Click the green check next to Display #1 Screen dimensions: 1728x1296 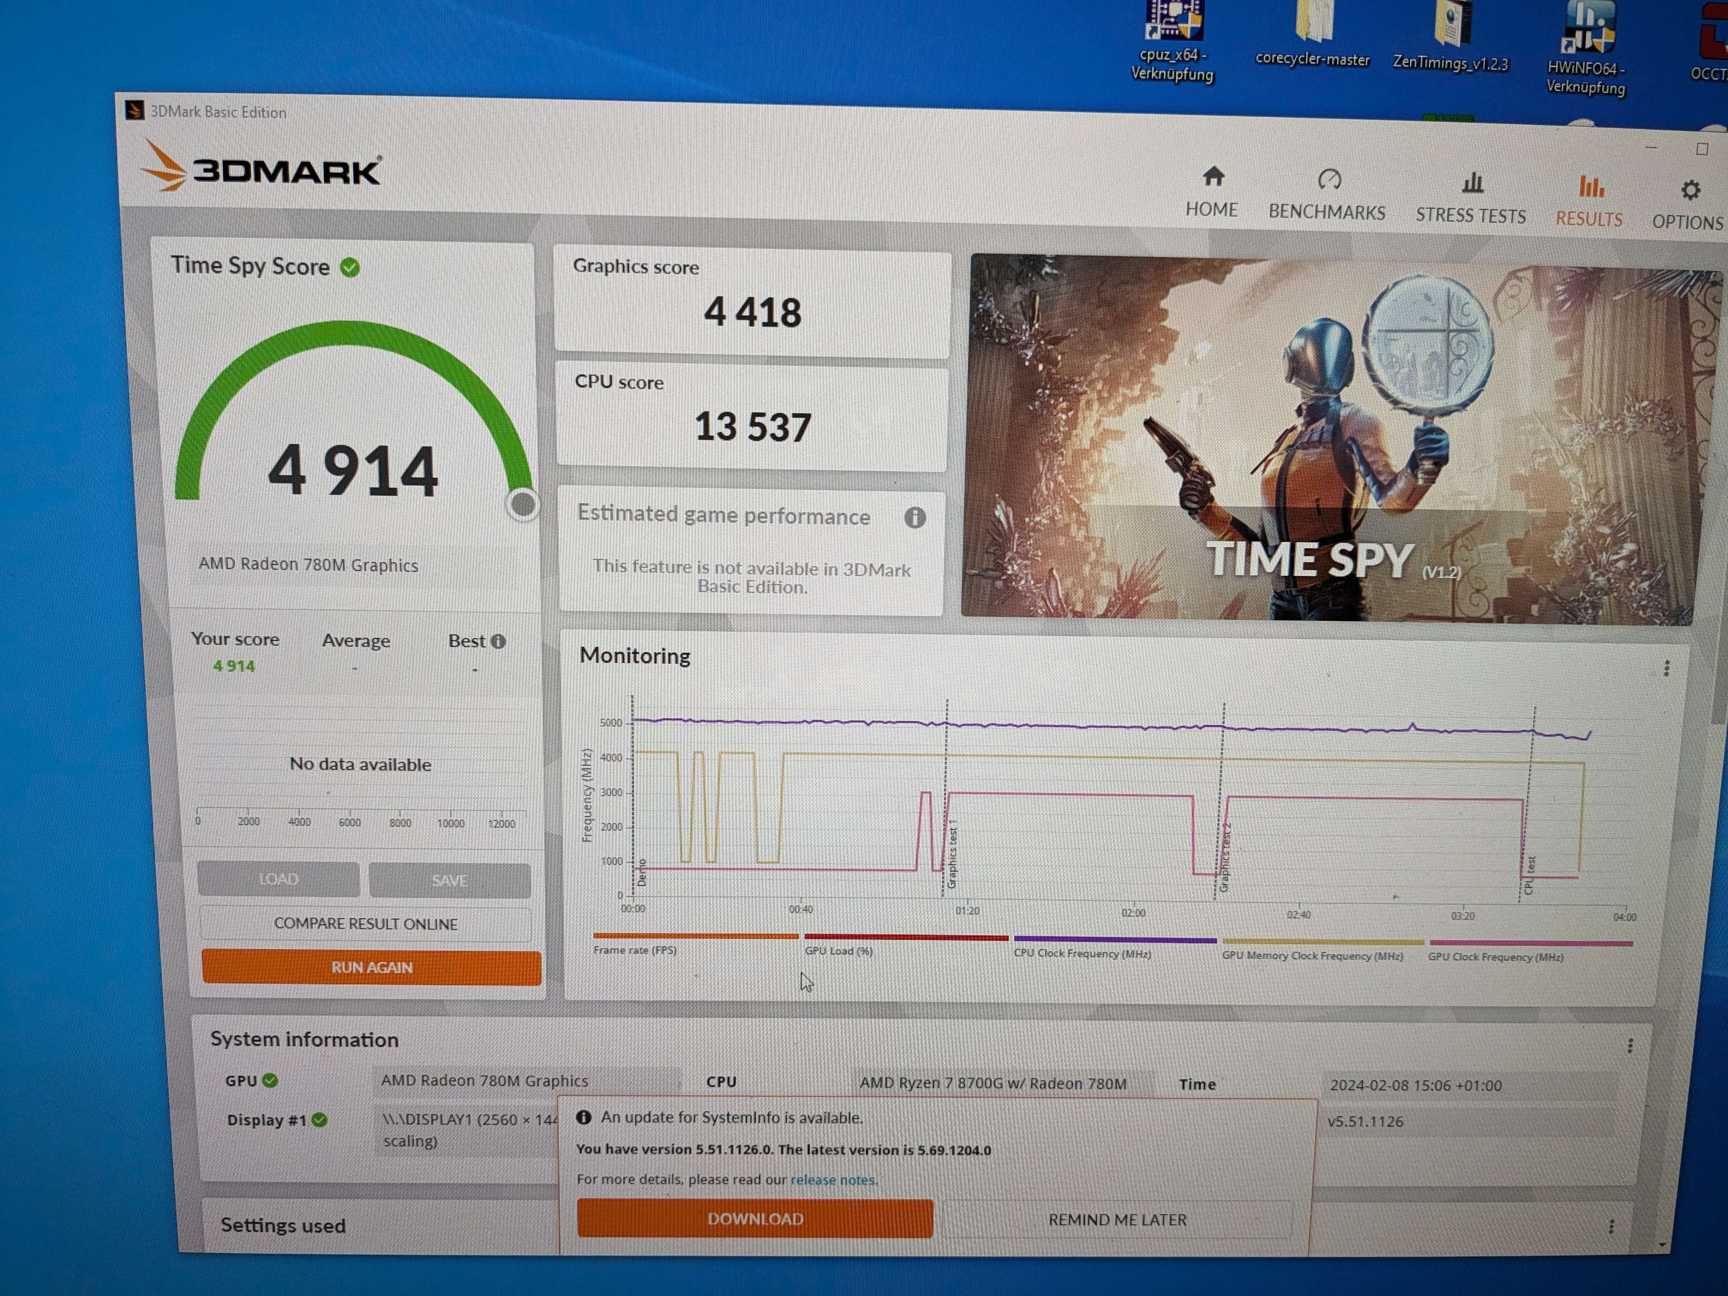[319, 1120]
